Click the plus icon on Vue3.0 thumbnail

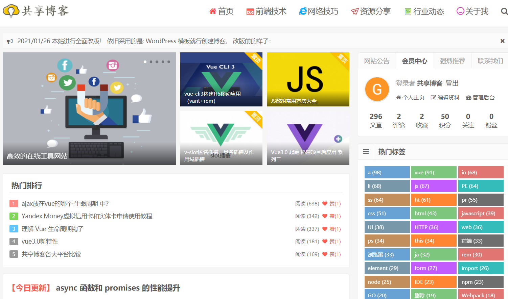click(338, 139)
